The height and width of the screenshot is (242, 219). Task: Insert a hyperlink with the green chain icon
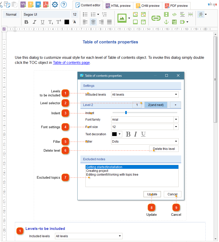pyautogui.click(x=156, y=18)
